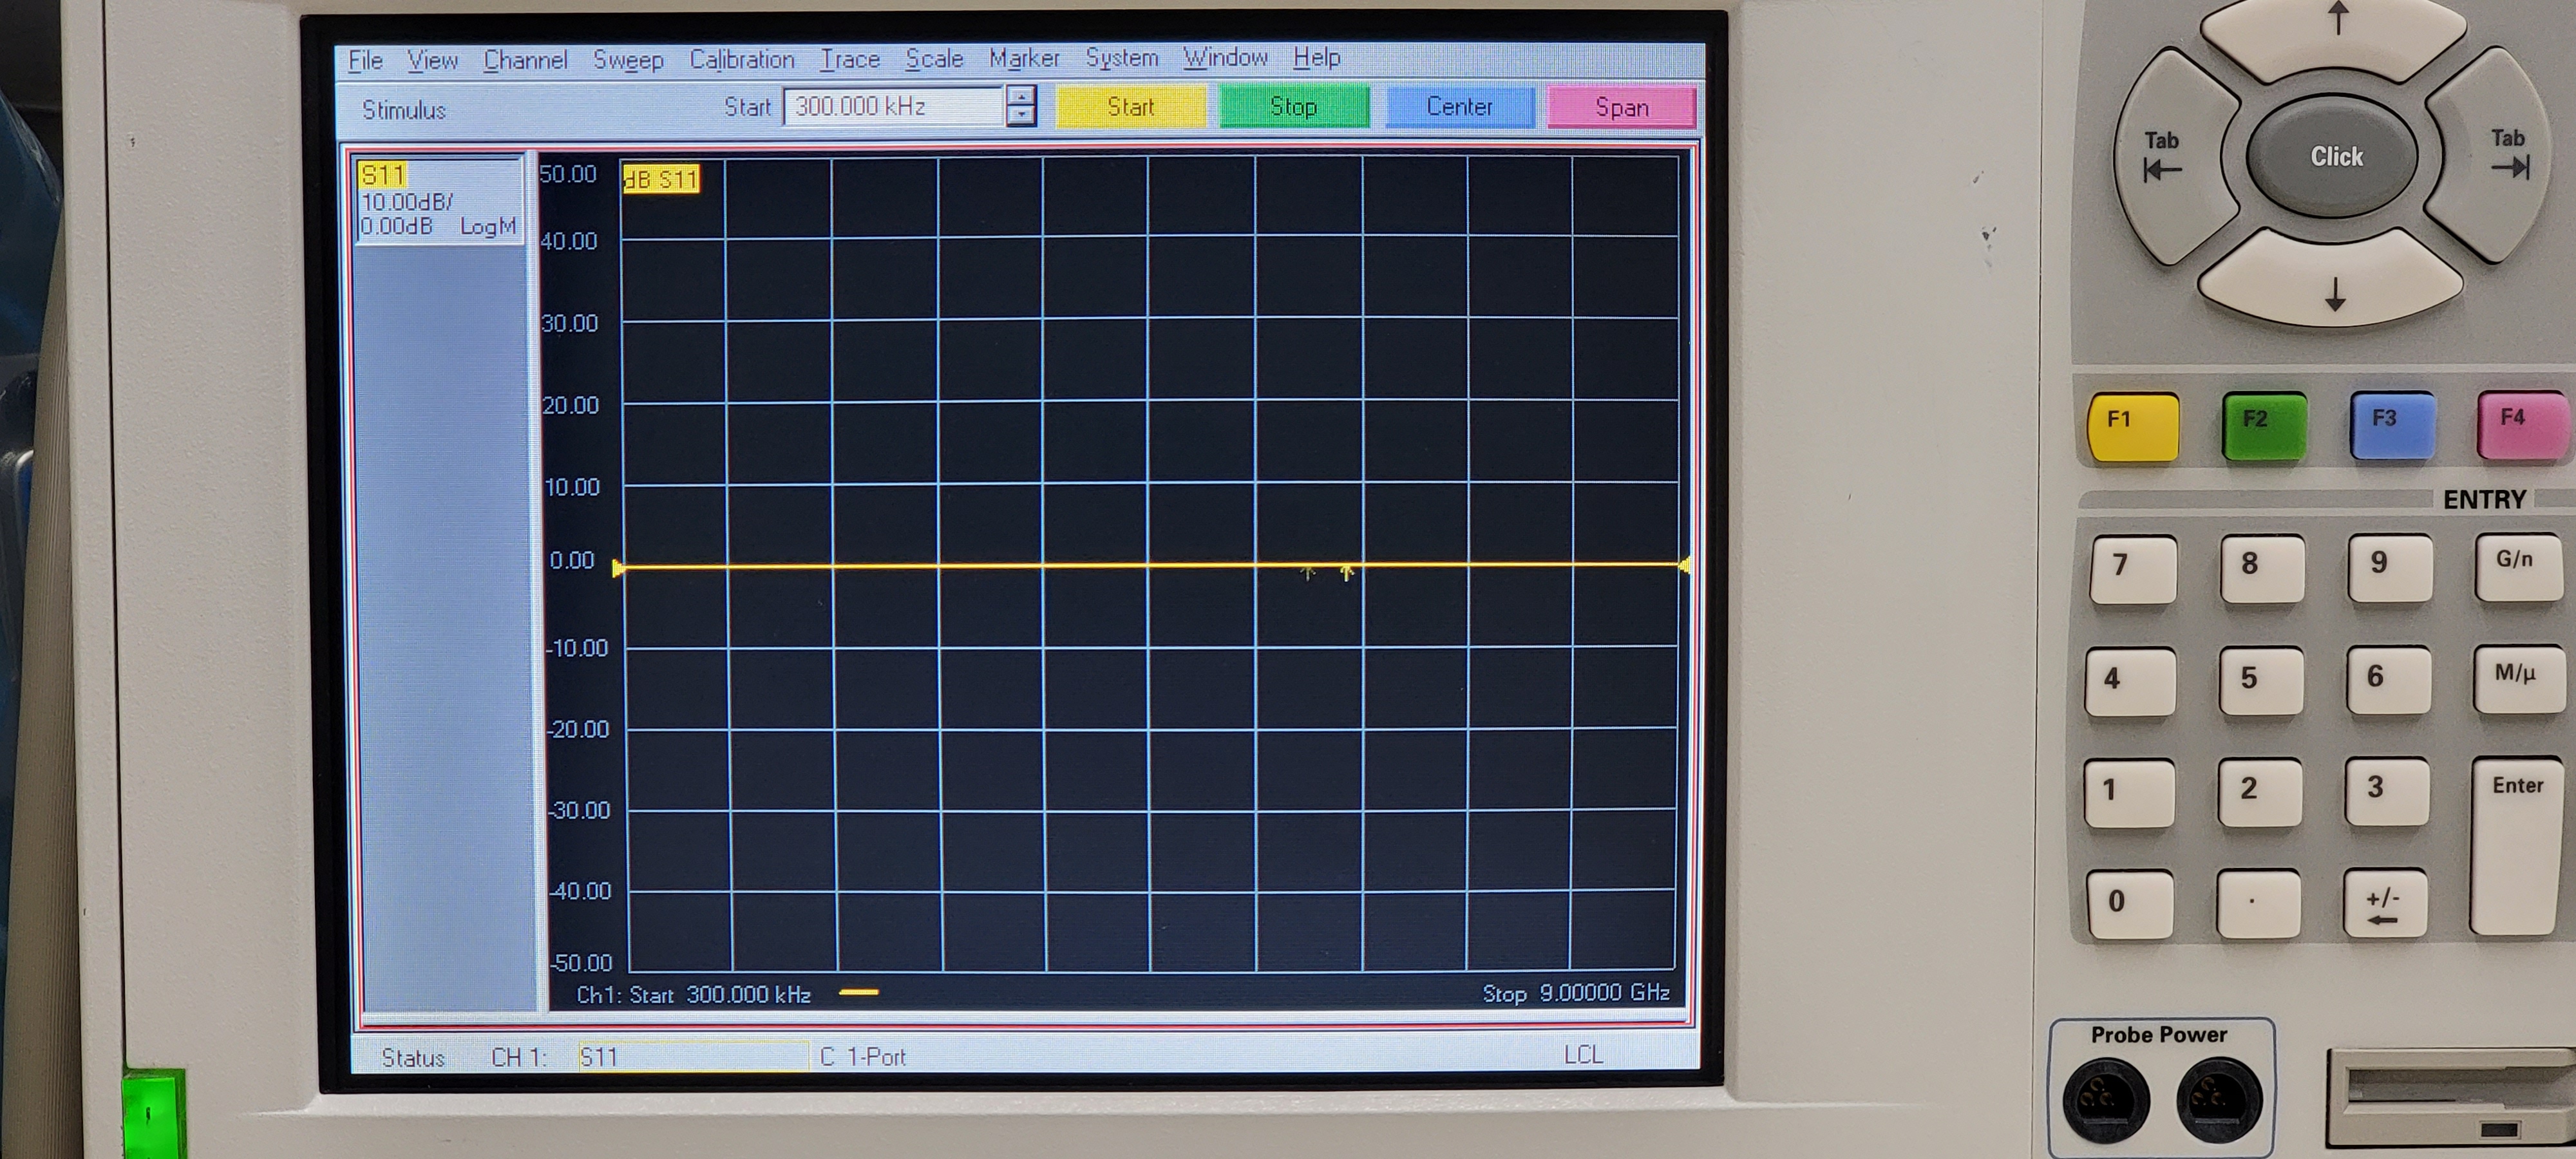Image resolution: width=2576 pixels, height=1159 pixels.
Task: Click the yellow dB S11 trace tag
Action: [x=660, y=179]
